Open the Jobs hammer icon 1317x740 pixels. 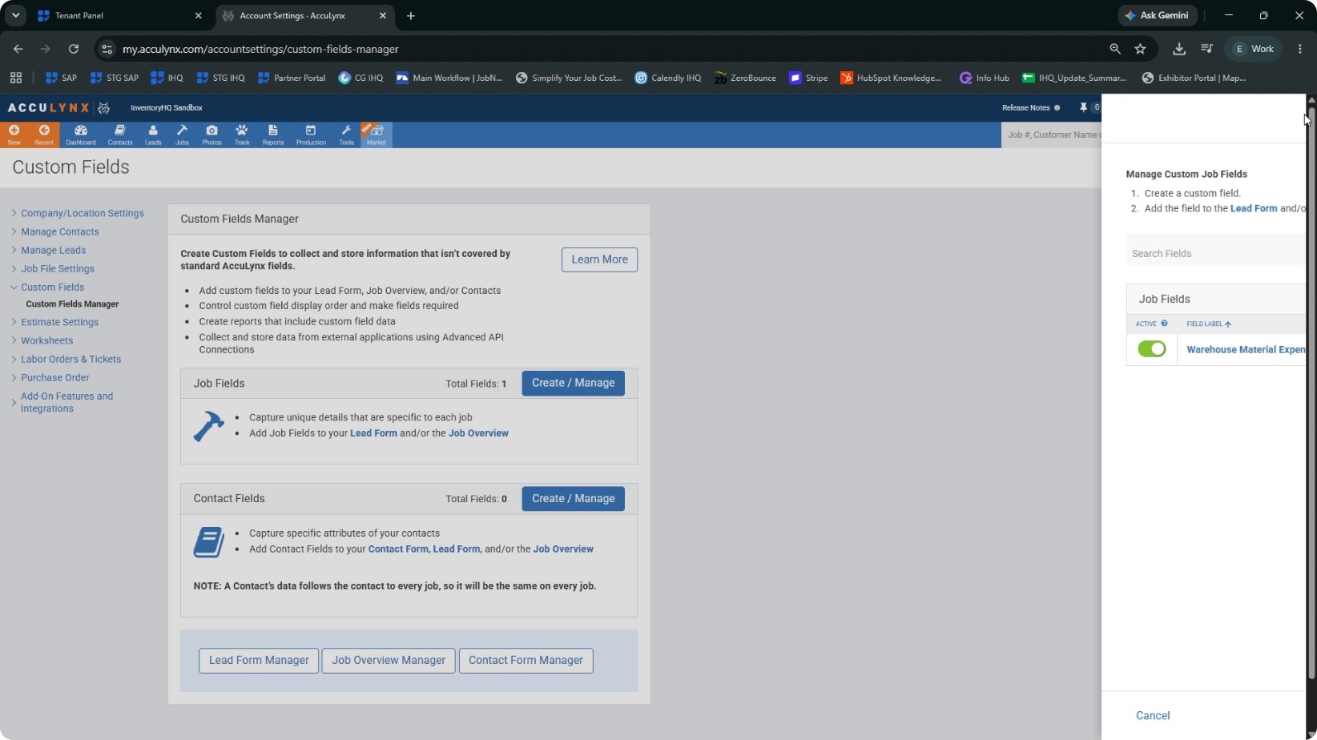(x=182, y=135)
